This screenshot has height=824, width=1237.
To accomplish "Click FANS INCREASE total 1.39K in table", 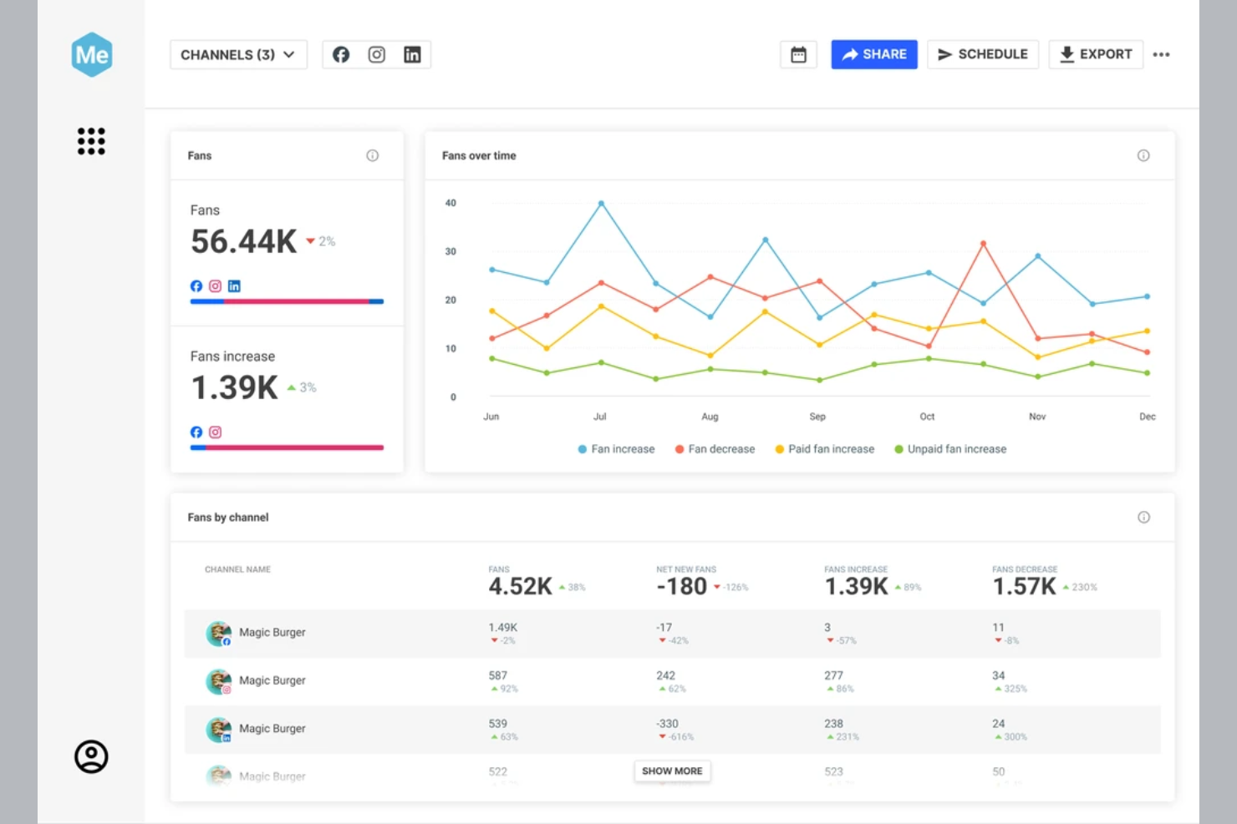I will pos(856,586).
